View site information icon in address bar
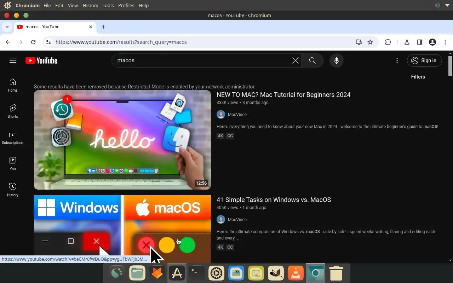 click(49, 42)
